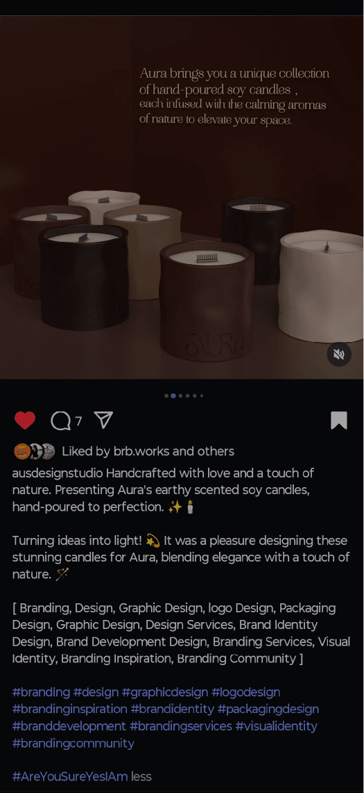This screenshot has height=793, width=364.
Task: Unlike the post with the red heart
Action: 25,420
